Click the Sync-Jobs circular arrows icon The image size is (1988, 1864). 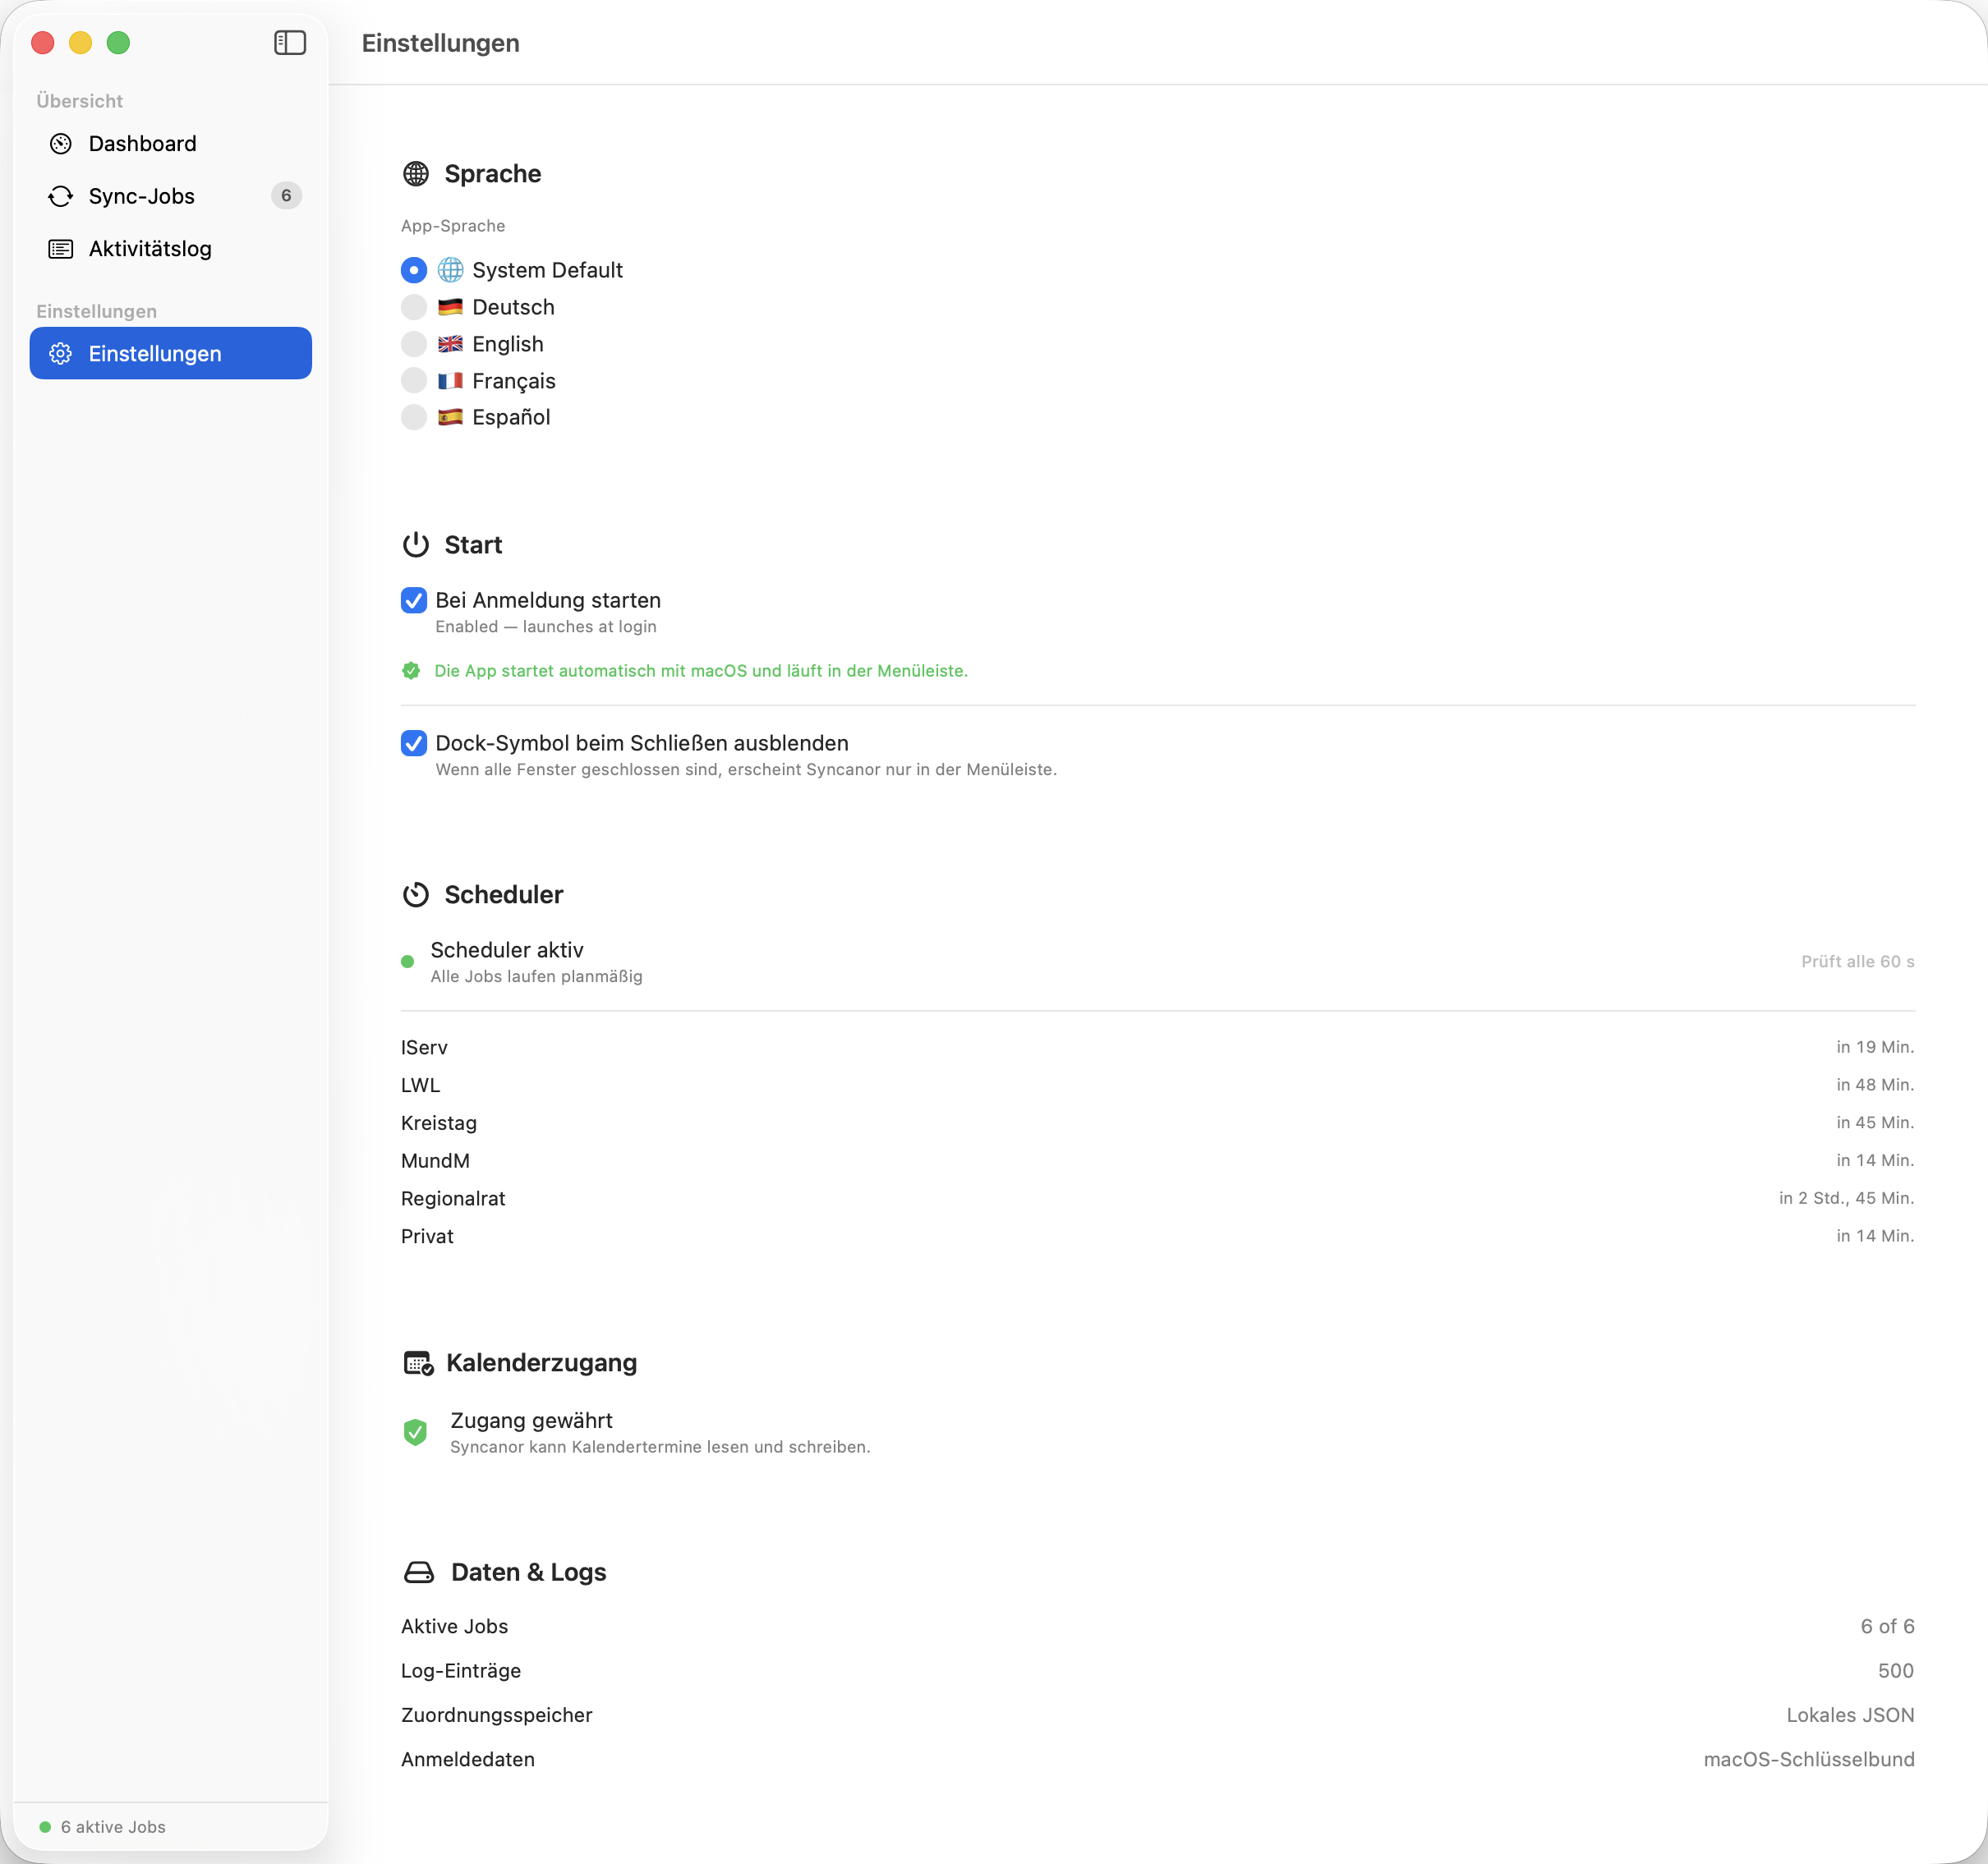61,196
